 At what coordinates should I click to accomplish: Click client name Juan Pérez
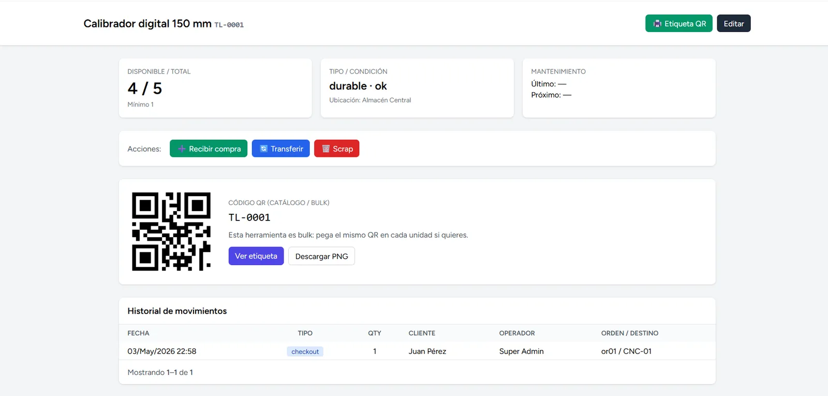pyautogui.click(x=427, y=351)
